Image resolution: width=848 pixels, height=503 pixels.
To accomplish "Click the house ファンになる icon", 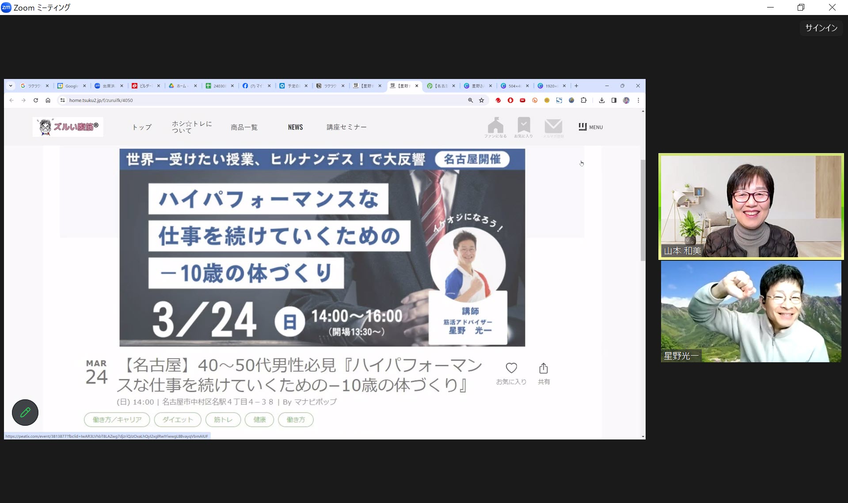I will [495, 125].
